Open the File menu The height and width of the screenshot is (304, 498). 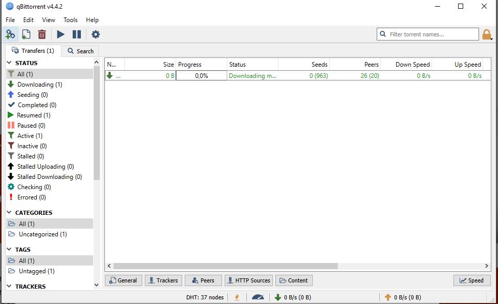pos(10,19)
